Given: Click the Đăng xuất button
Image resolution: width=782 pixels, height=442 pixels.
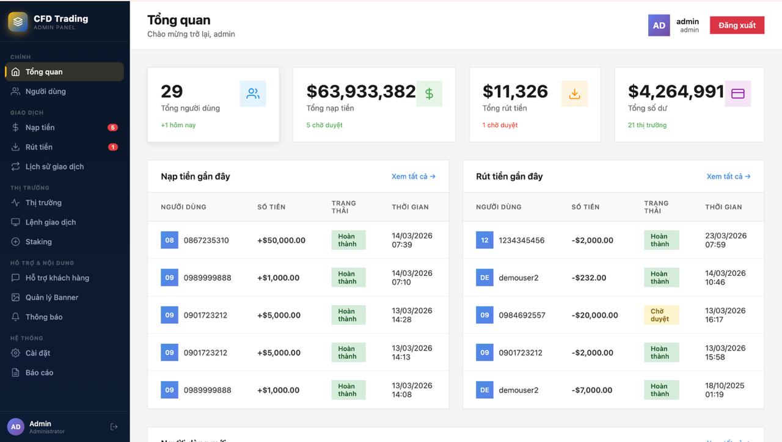Looking at the screenshot, I should pyautogui.click(x=737, y=25).
